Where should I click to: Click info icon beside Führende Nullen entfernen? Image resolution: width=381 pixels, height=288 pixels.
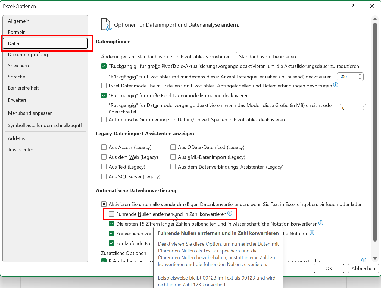[x=230, y=213]
